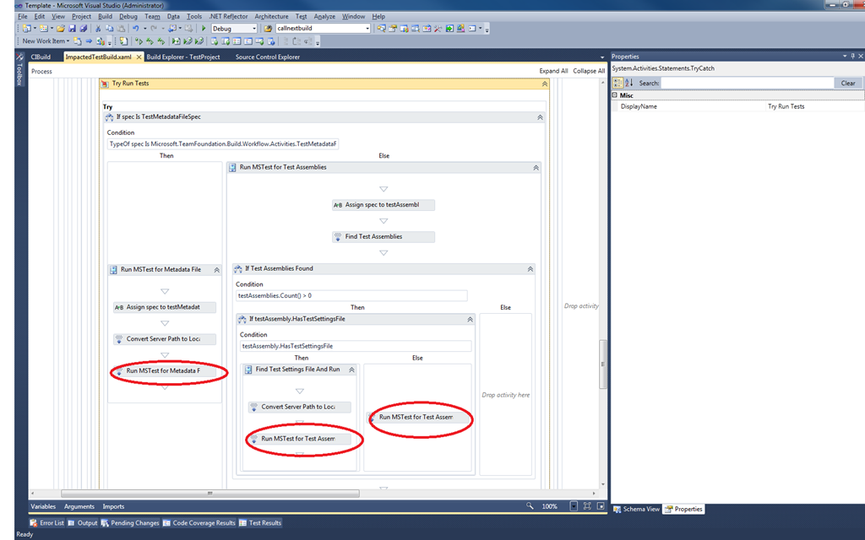
Task: Click the Save All toolbar icon
Action: 84,28
